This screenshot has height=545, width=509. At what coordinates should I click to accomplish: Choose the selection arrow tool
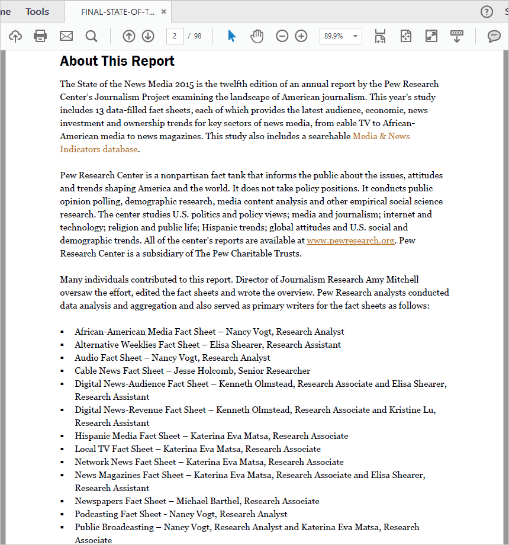click(x=231, y=36)
